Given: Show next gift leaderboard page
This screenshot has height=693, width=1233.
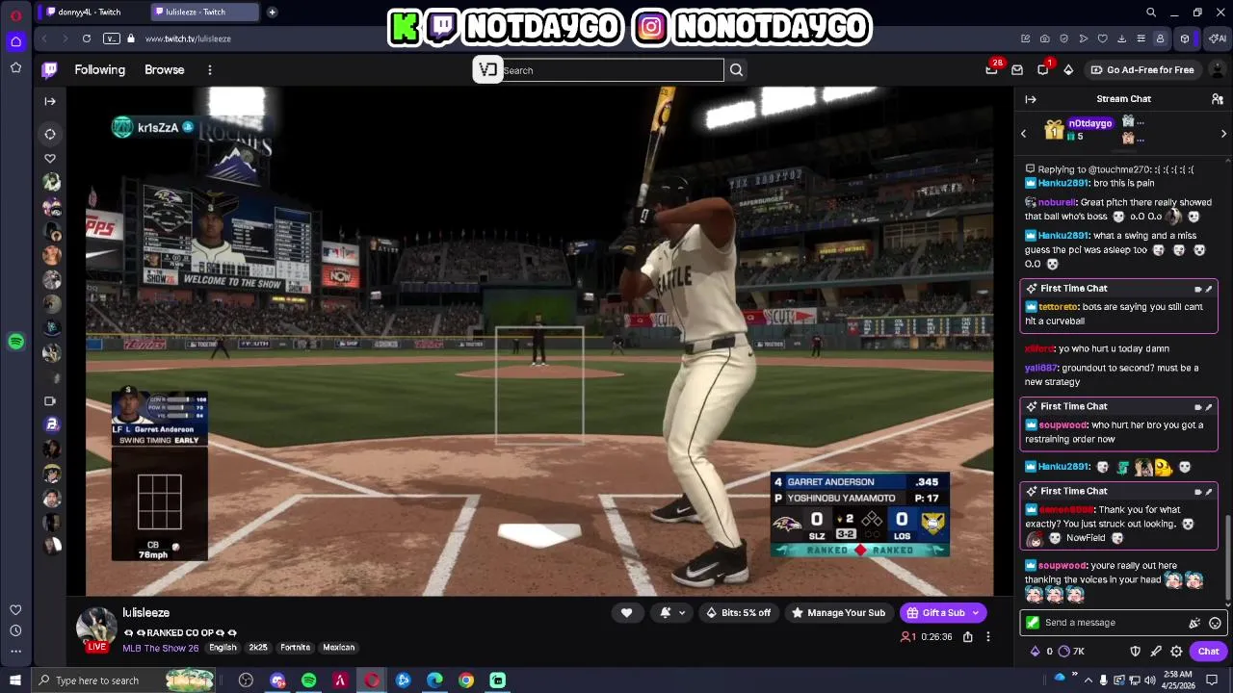Looking at the screenshot, I should point(1223,134).
